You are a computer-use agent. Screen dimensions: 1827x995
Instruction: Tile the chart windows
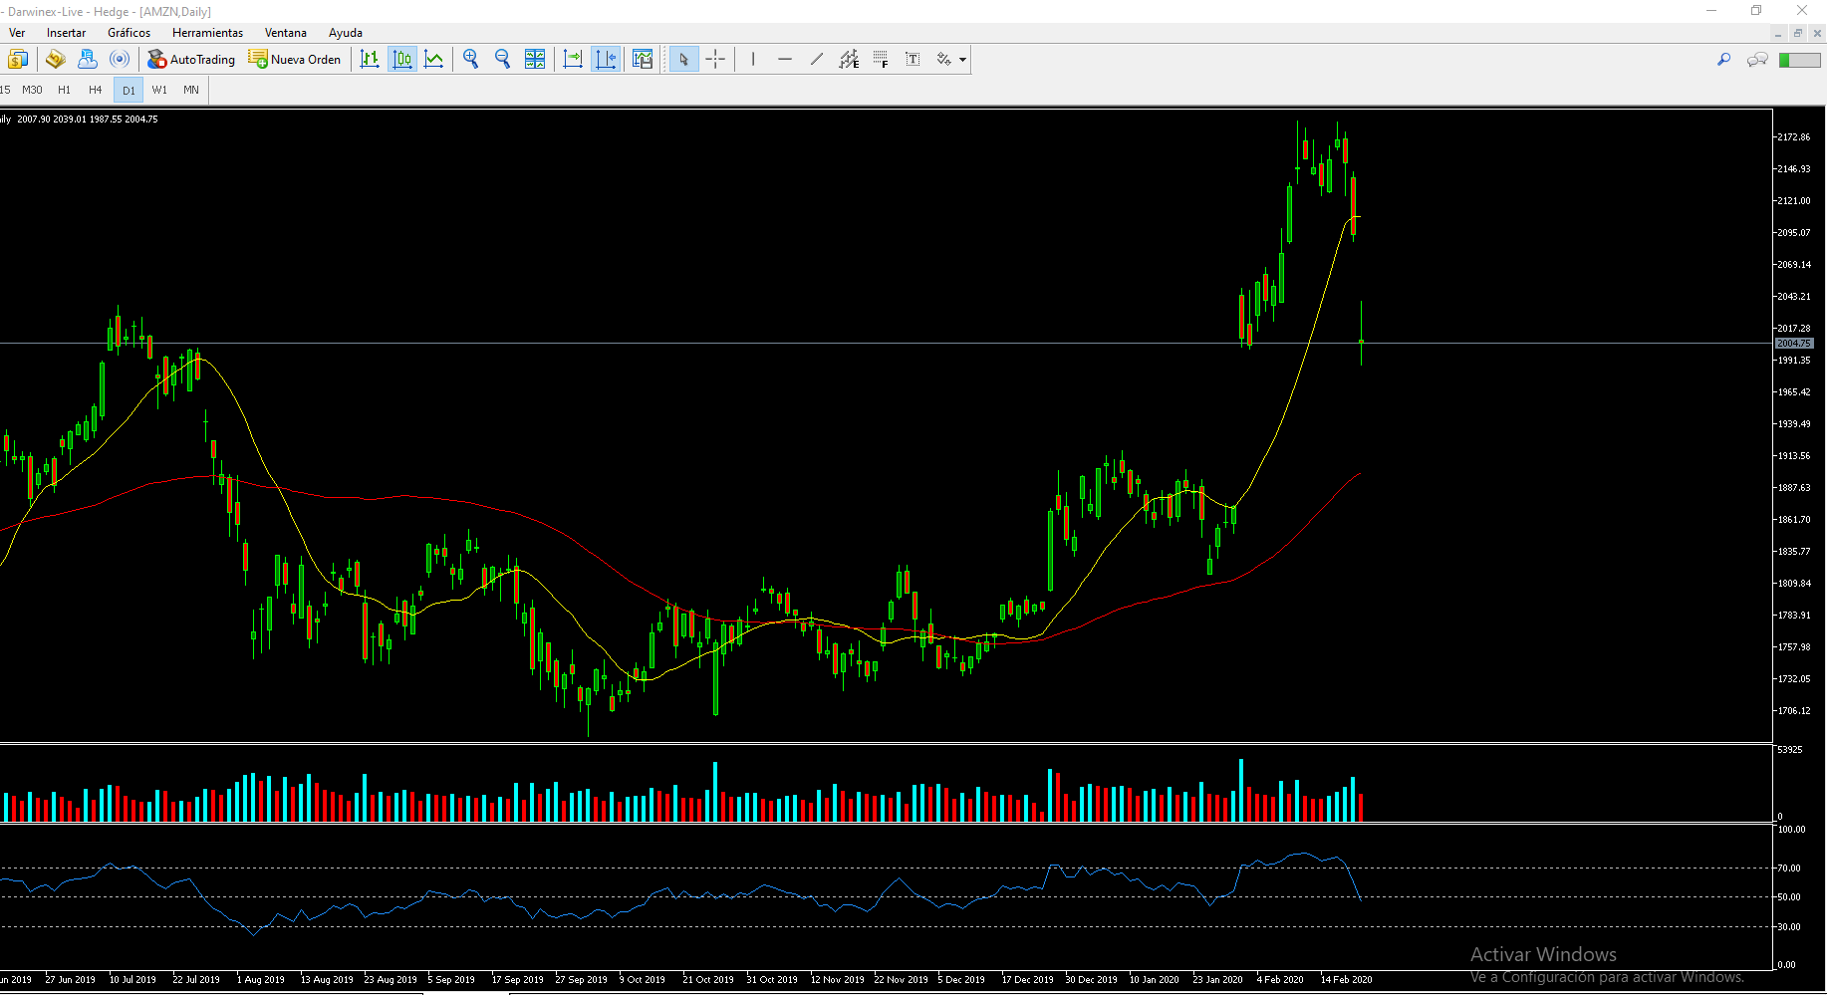click(535, 60)
